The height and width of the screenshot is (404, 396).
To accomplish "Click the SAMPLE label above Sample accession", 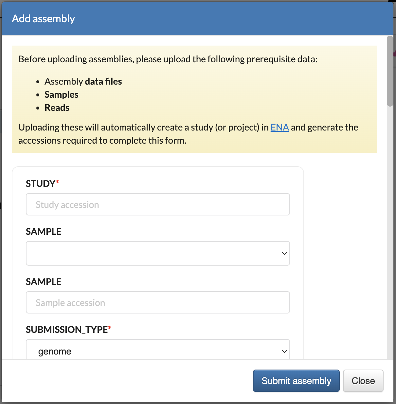I will [44, 282].
